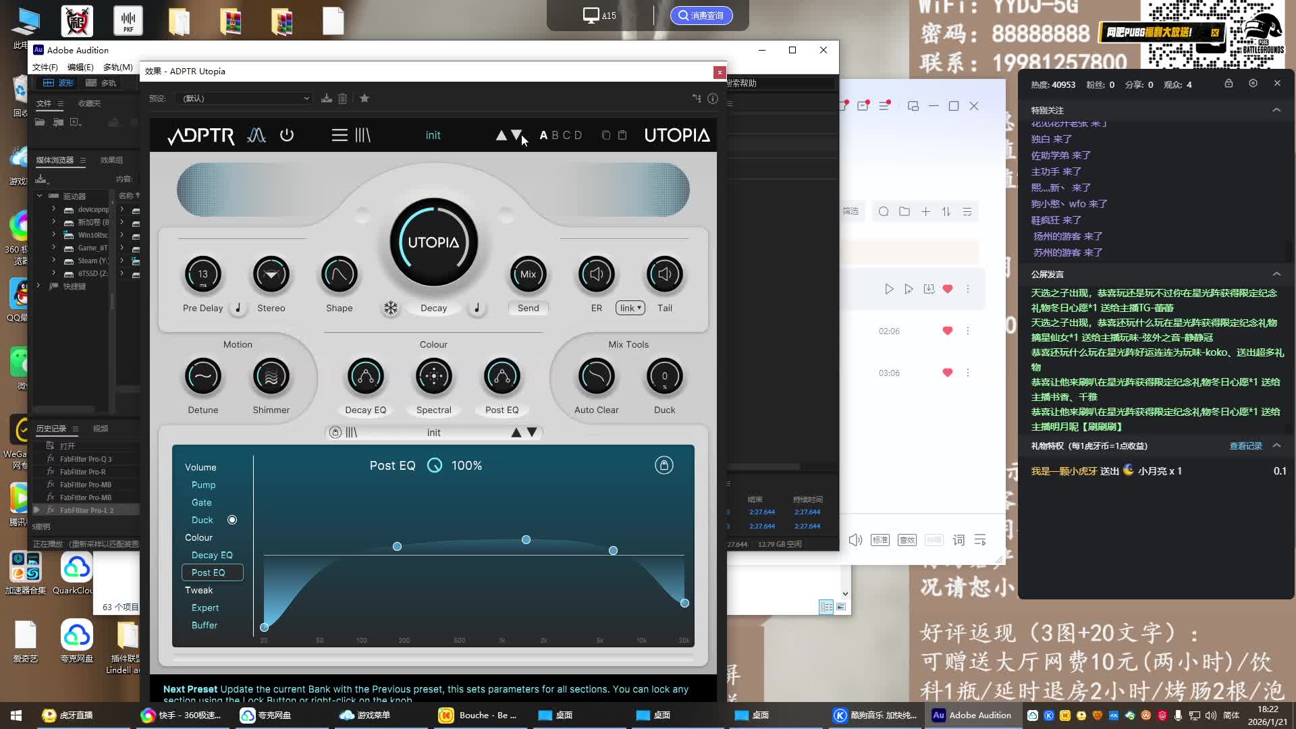
Task: Expand the devicepnp tree item
Action: coord(54,209)
